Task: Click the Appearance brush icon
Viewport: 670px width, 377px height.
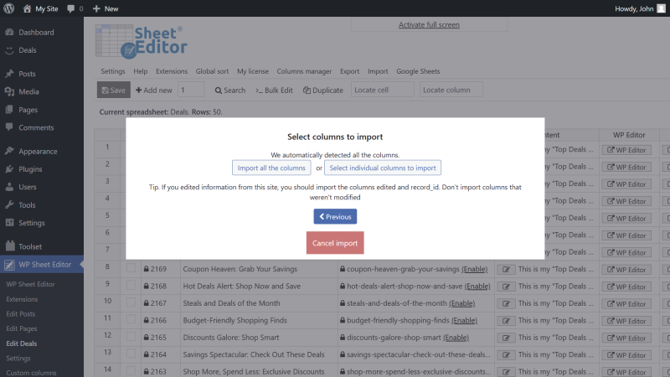Action: 9,151
